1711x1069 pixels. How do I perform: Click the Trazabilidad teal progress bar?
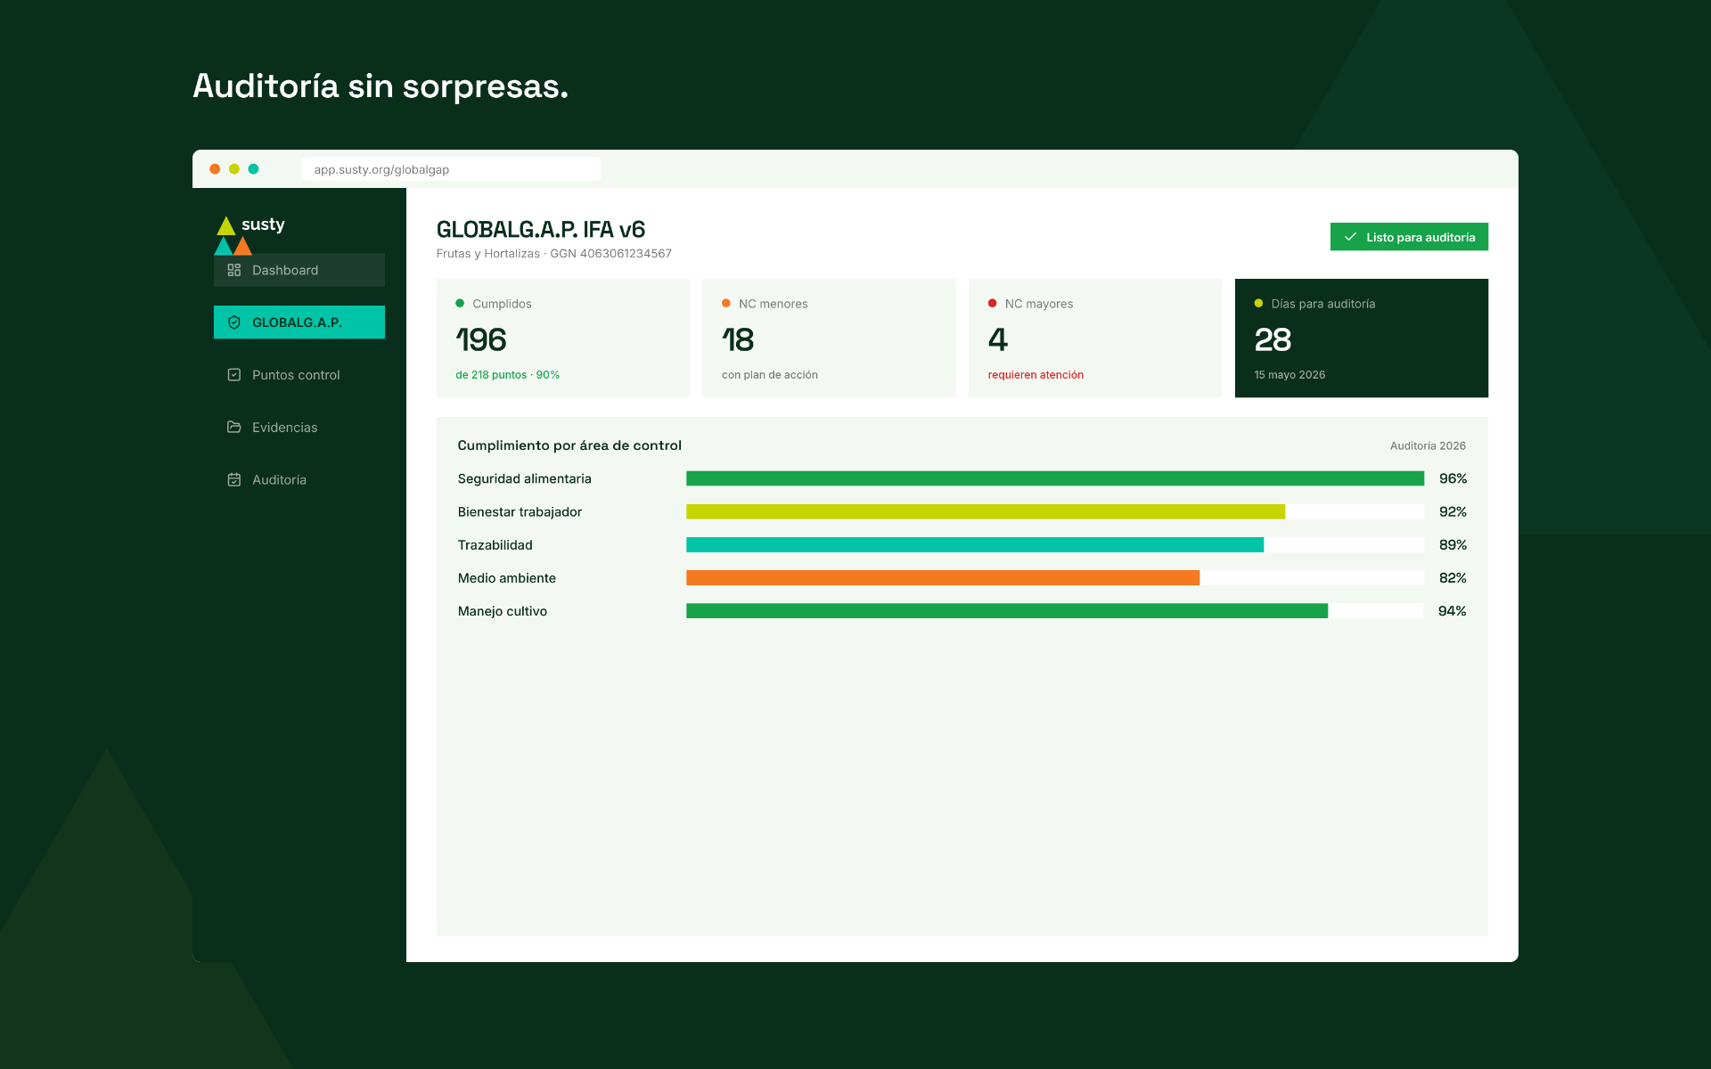tap(975, 544)
